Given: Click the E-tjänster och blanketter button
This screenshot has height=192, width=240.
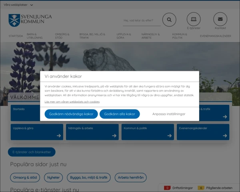Looking at the screenshot, I should (x=32, y=152).
